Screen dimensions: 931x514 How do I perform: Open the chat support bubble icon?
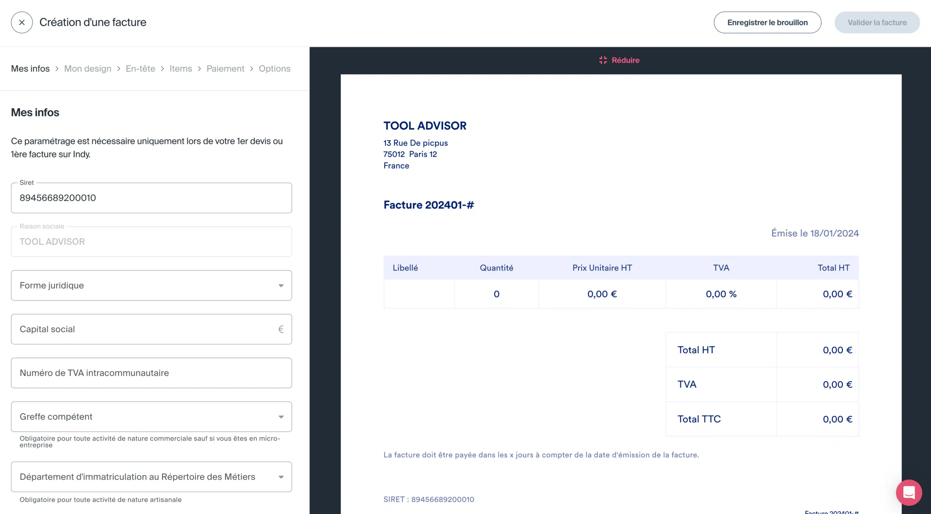tap(909, 493)
